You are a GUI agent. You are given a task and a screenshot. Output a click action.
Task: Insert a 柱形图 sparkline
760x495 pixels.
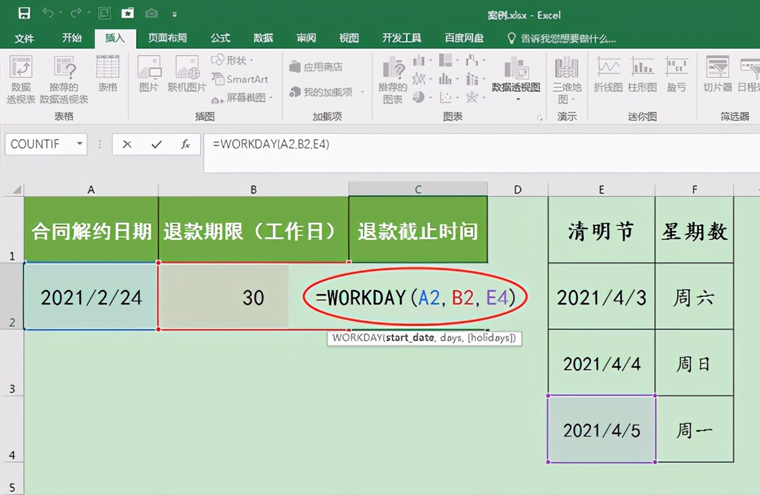click(642, 73)
